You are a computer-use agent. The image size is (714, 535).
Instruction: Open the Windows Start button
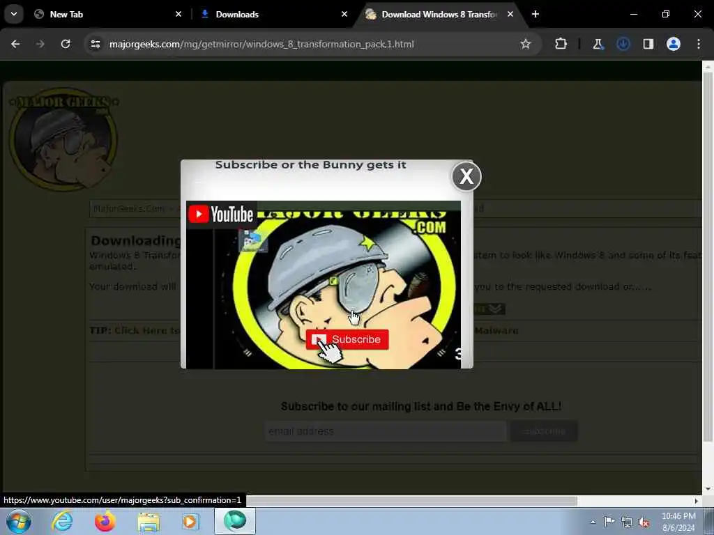coord(19,521)
